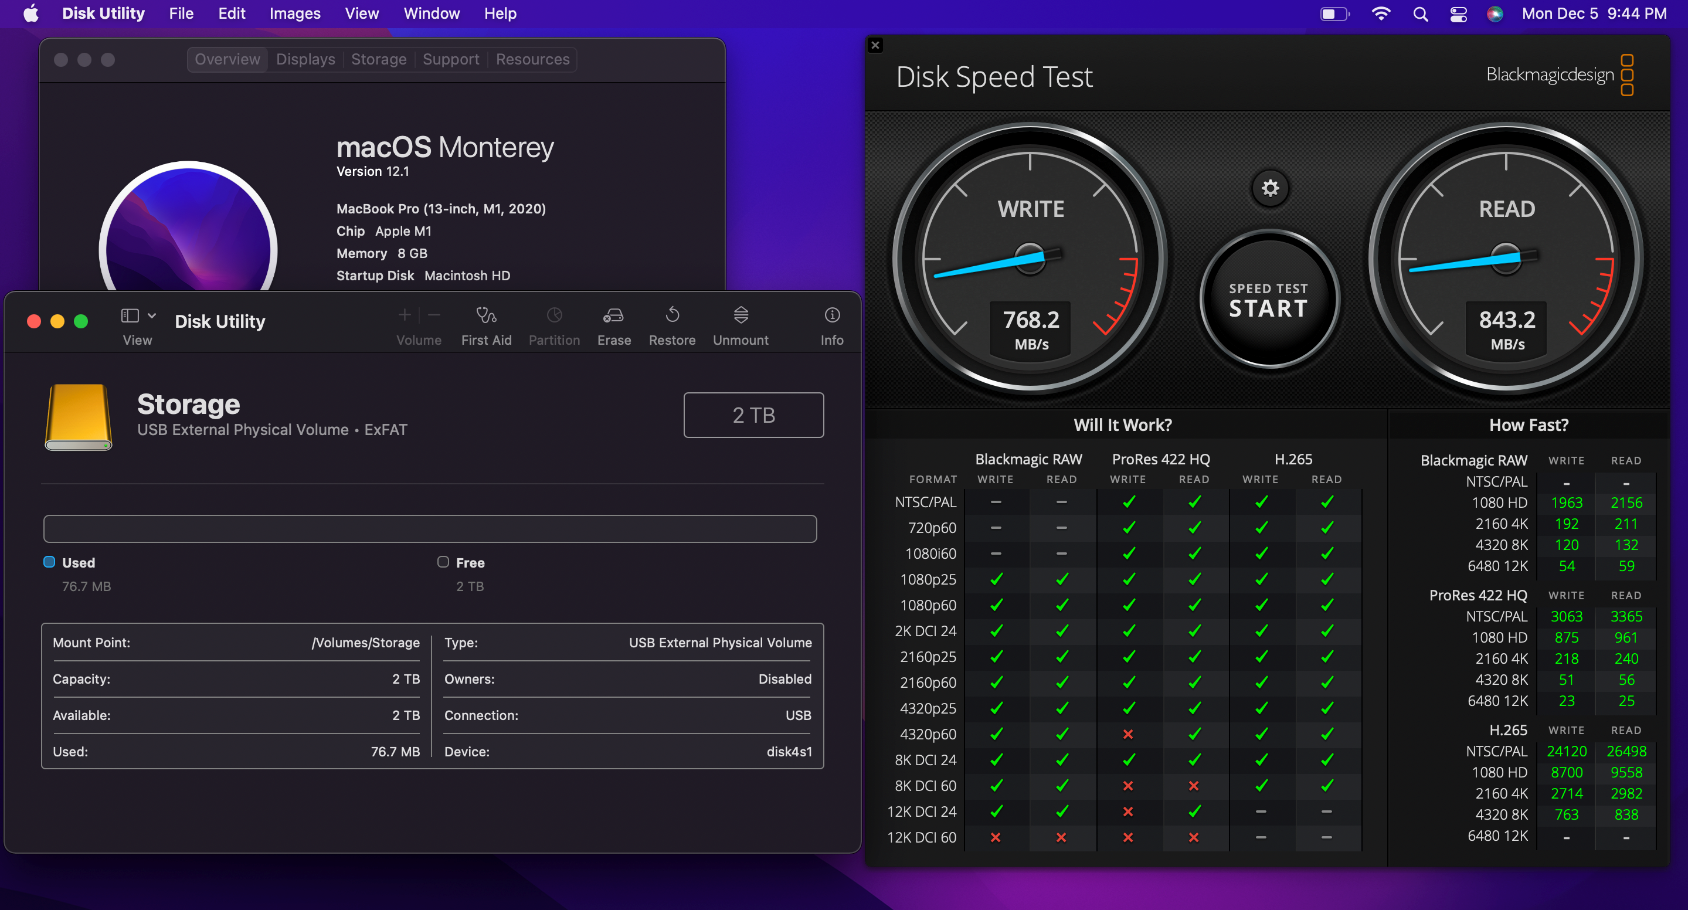This screenshot has height=910, width=1688.
Task: Open the Disk Utility app menu
Action: coord(103,13)
